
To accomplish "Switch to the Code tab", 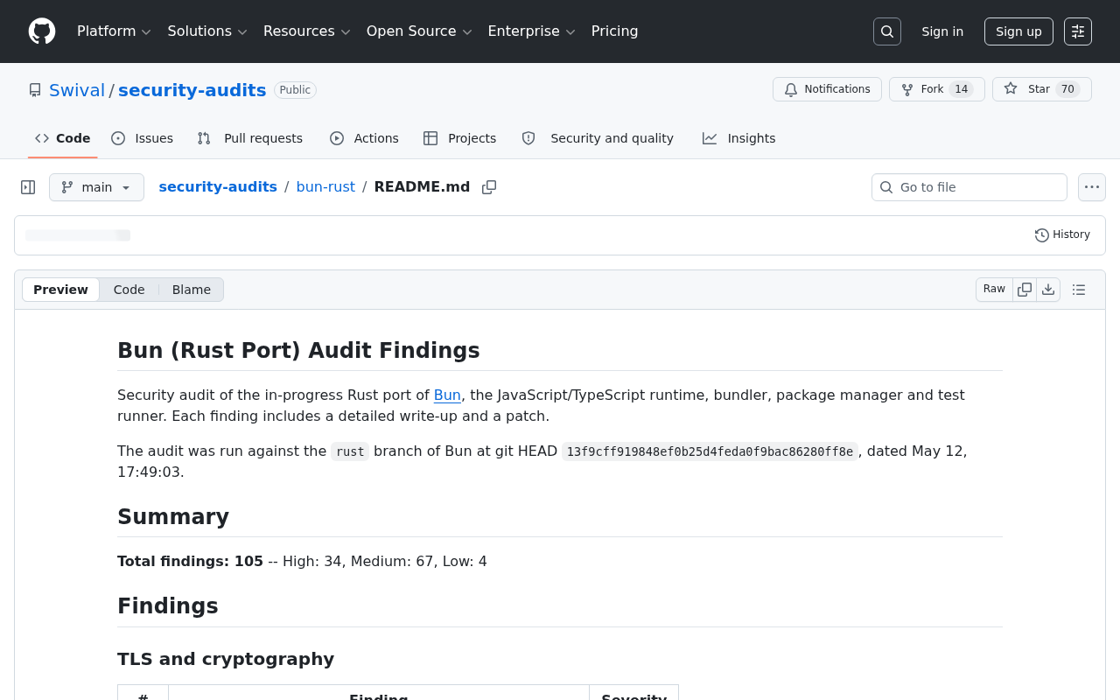I will (63, 138).
